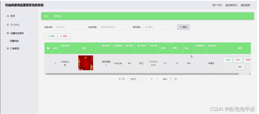Expand the 订单管理 sidebar menu
259x114 pixels.
coord(32,48)
